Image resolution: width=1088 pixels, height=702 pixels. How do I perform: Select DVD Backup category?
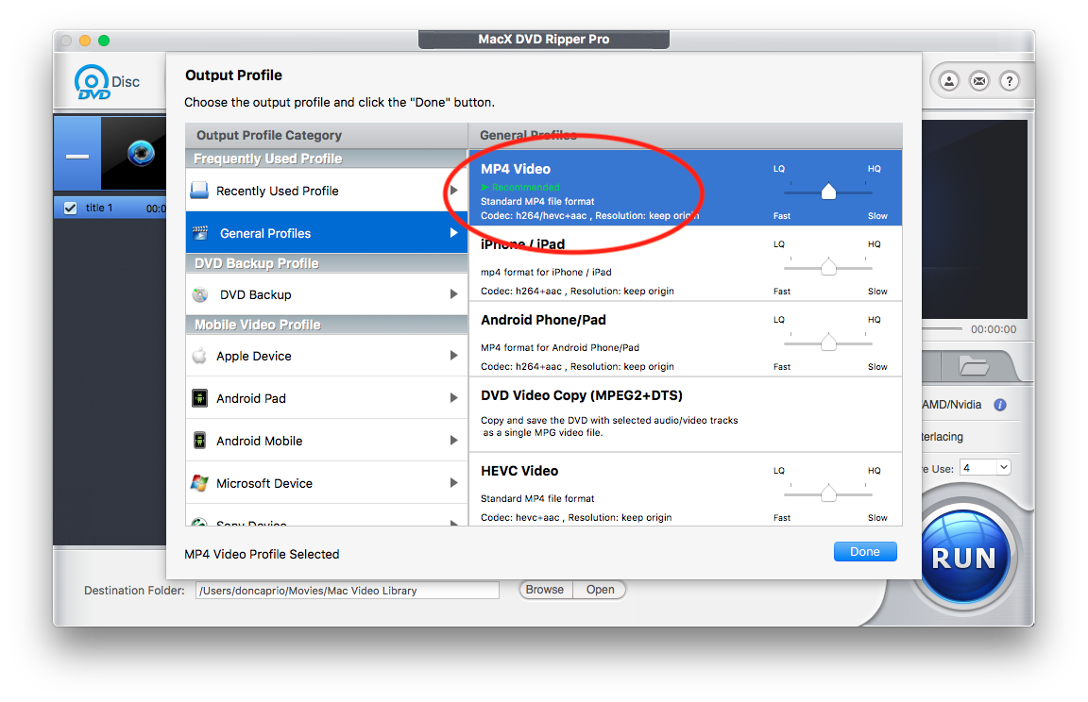327,294
